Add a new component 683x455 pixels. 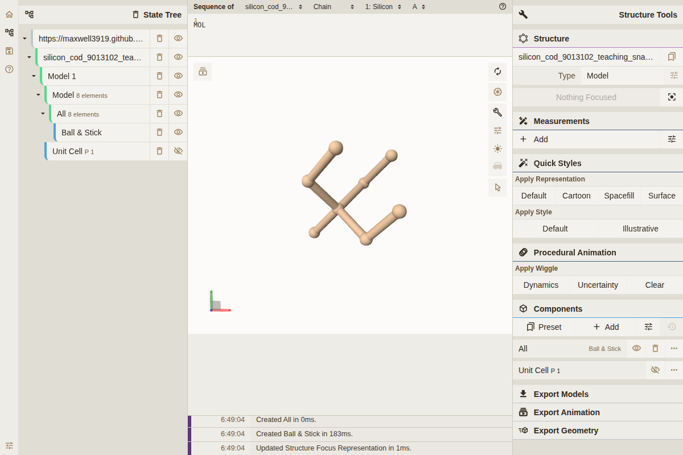point(606,326)
